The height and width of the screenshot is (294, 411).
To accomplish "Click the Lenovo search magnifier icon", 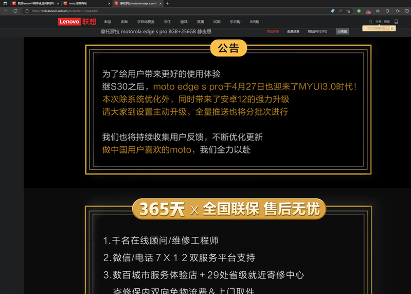I will [x=370, y=22].
